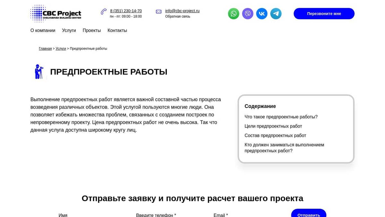Click the Отправить submit button

(308, 215)
